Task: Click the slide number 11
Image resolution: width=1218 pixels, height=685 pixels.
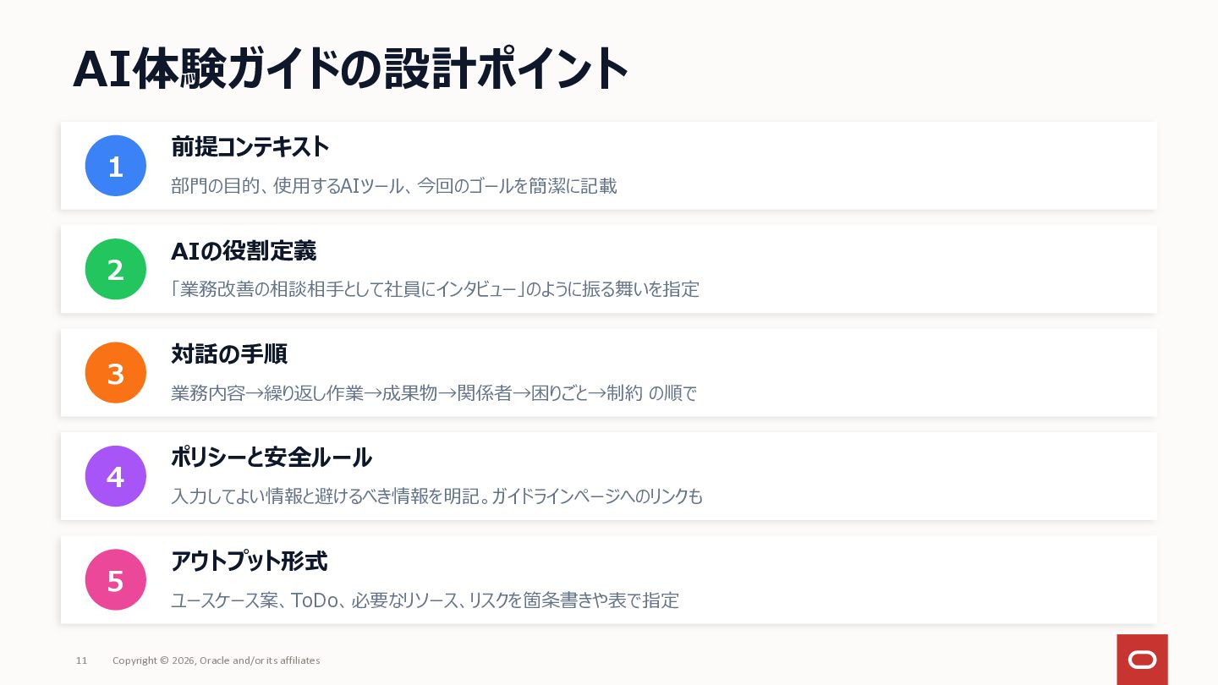Action: (81, 660)
